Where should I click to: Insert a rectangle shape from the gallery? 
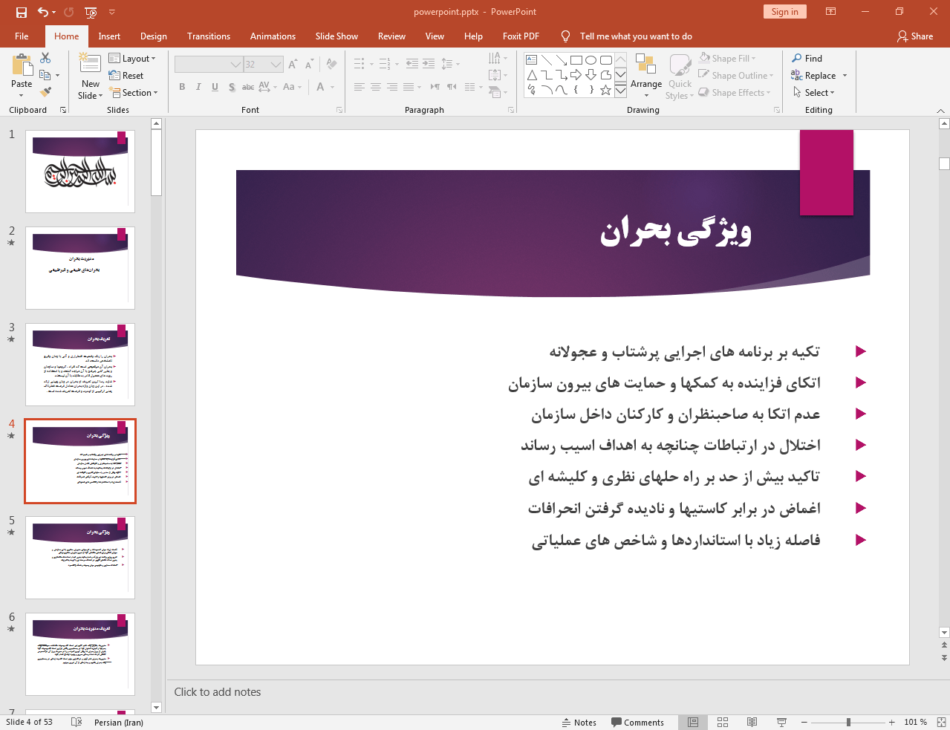click(x=576, y=59)
